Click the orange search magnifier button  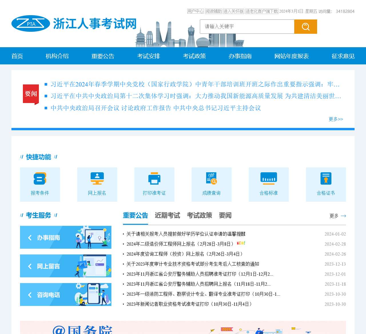tap(305, 27)
